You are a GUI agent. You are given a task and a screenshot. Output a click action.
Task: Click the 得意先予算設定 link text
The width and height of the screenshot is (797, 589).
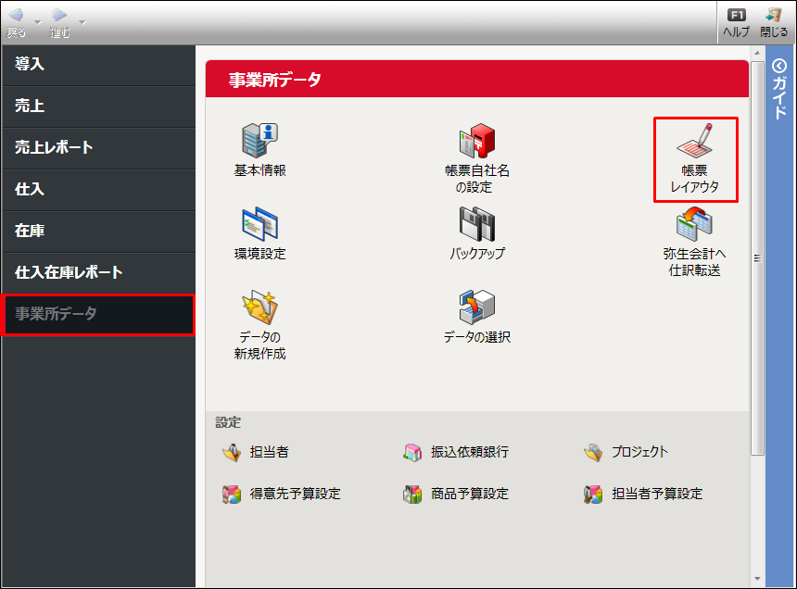coord(295,494)
